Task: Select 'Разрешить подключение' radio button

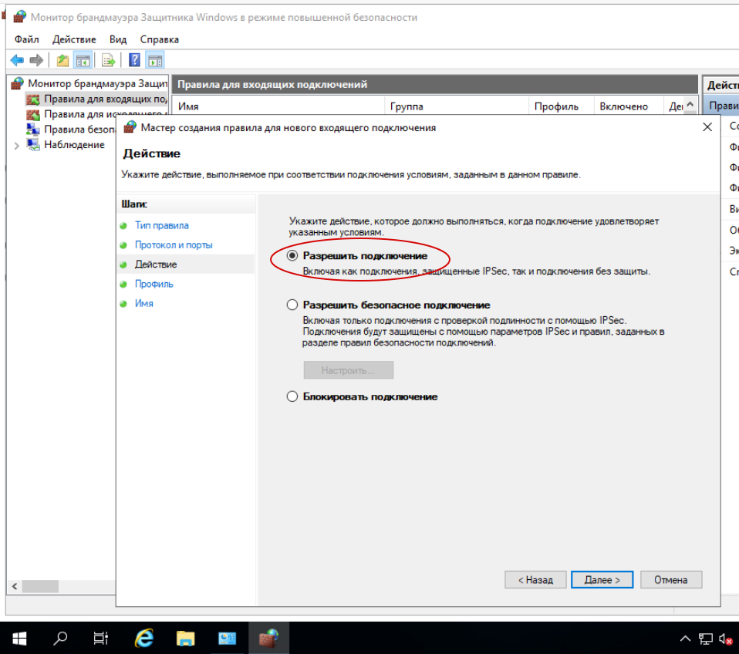Action: tap(292, 255)
